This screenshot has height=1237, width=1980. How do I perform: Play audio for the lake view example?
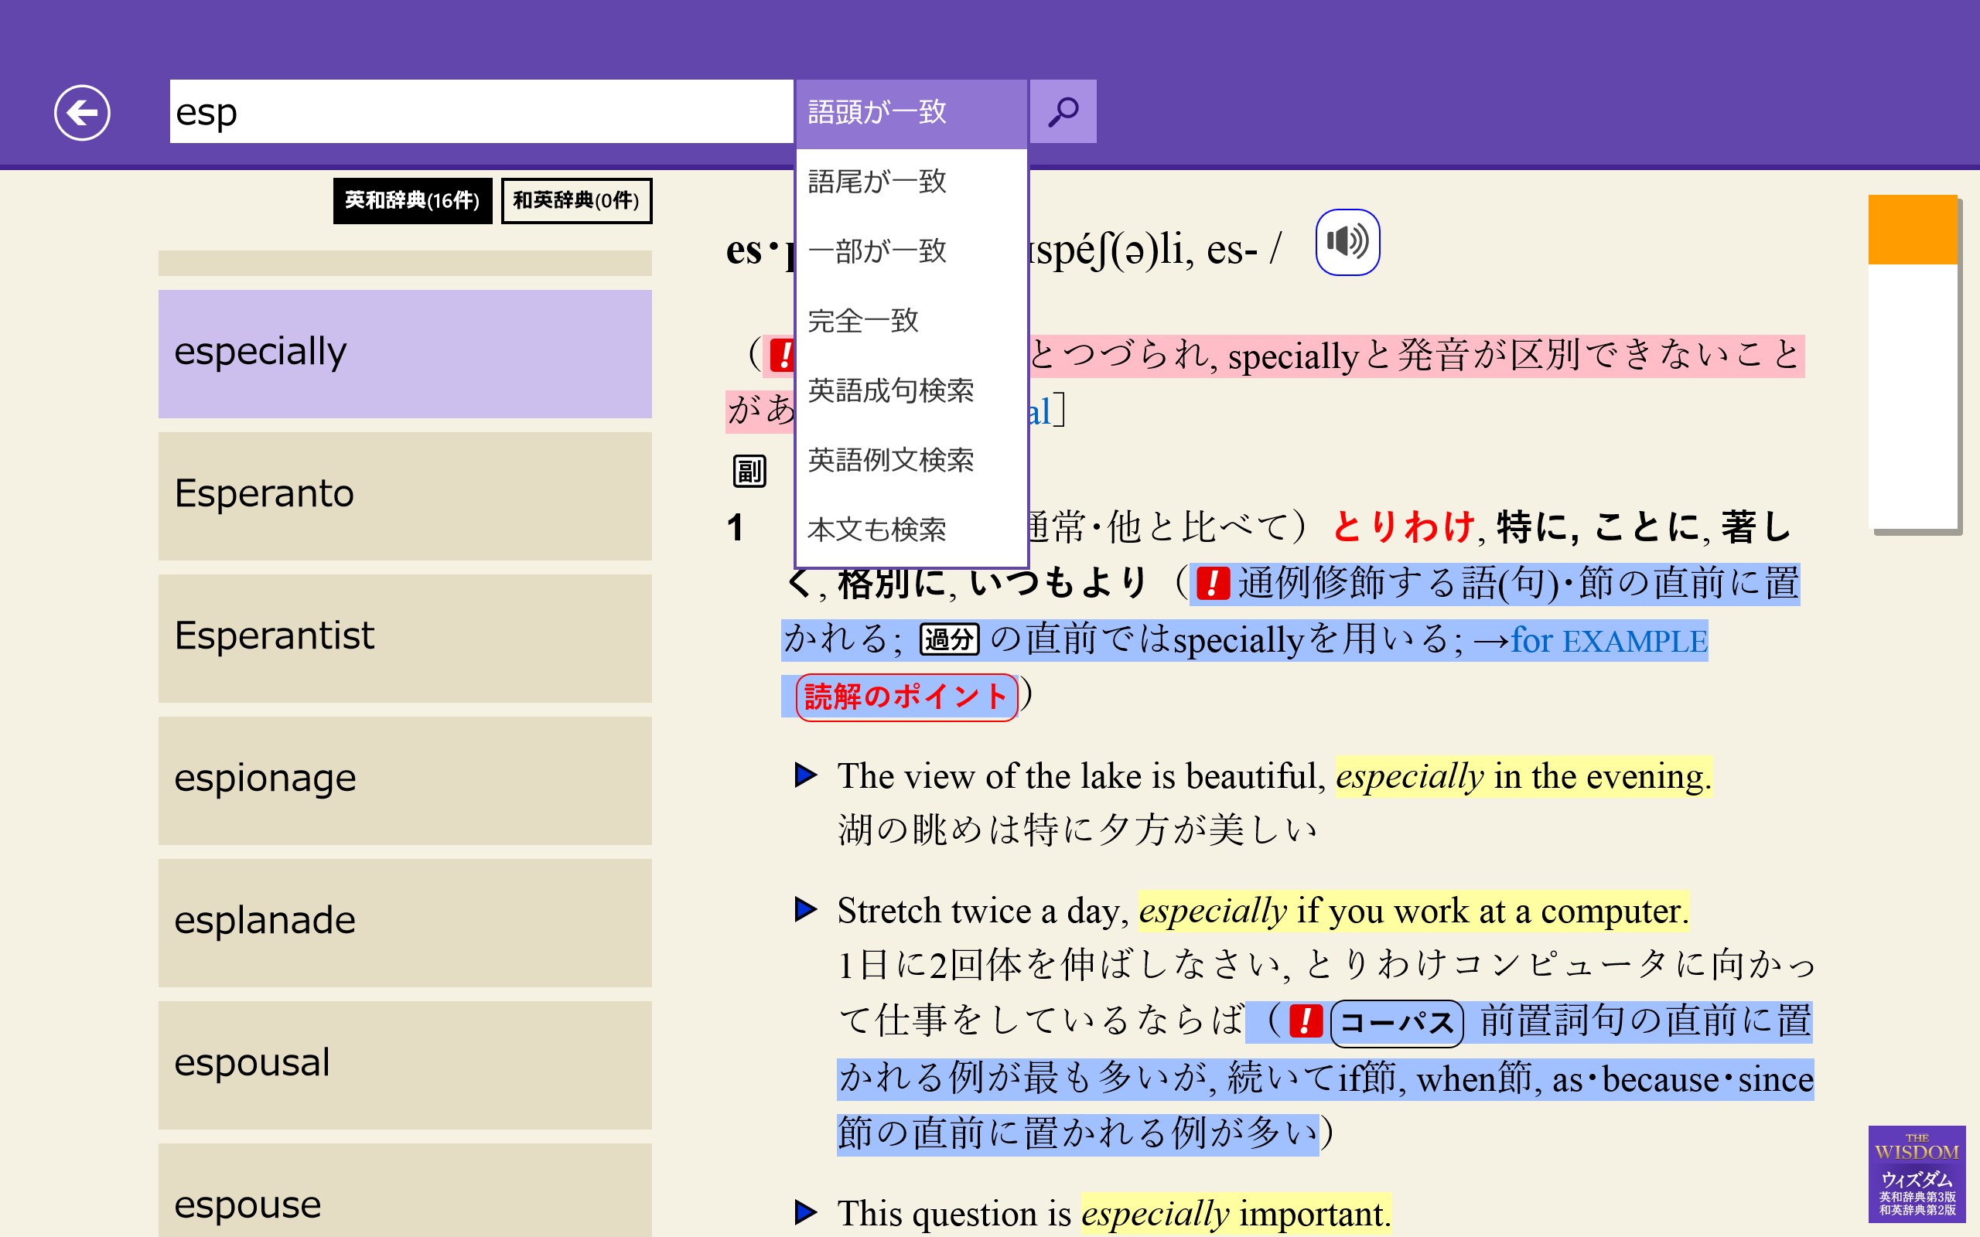[806, 775]
